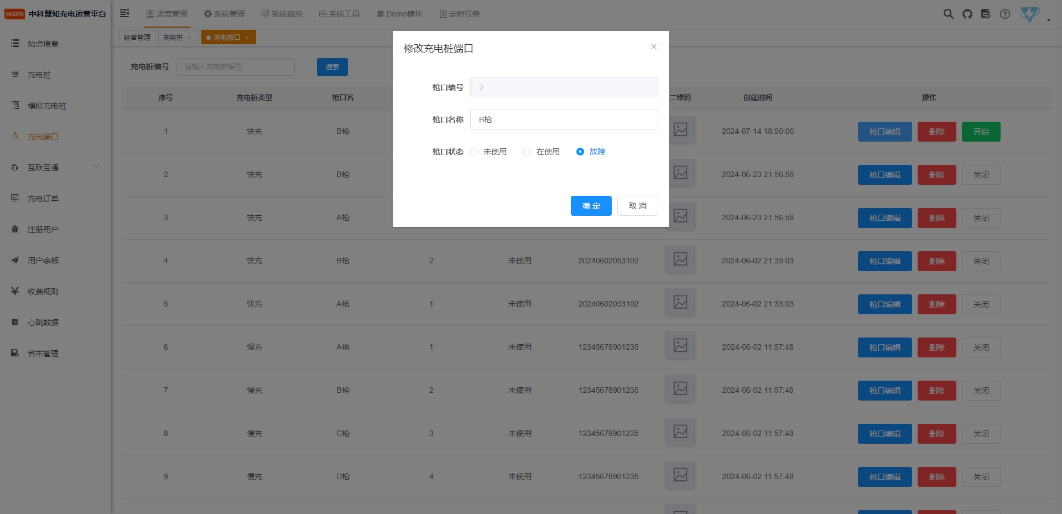Screen dimensions: 1062x514
Task: Click 关闭 for row 5
Action: (x=981, y=304)
